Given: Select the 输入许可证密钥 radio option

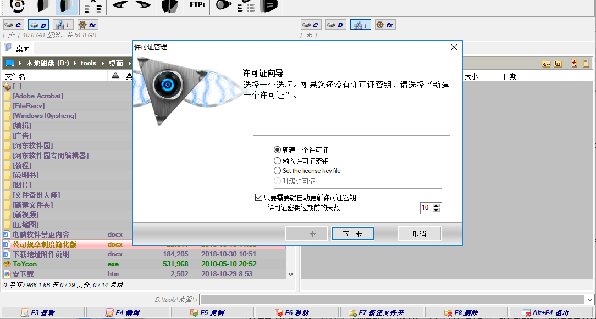Looking at the screenshot, I should pyautogui.click(x=301, y=161).
